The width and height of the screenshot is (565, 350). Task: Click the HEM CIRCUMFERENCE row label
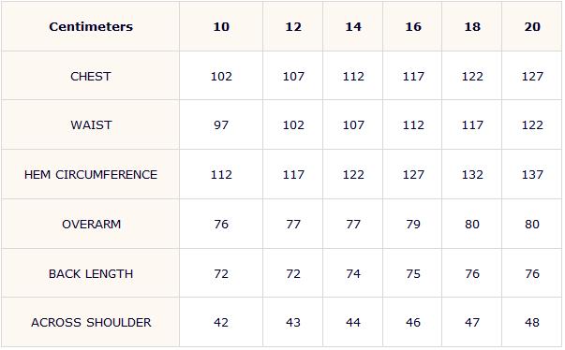[91, 175]
